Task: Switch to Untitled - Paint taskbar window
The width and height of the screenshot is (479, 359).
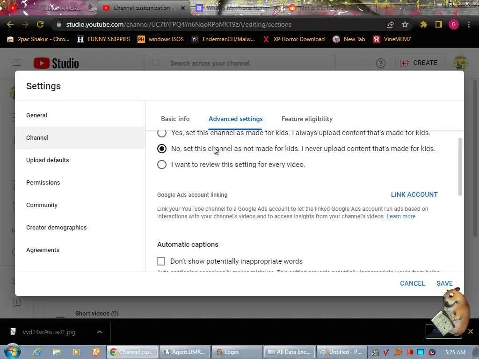Action: click(341, 352)
